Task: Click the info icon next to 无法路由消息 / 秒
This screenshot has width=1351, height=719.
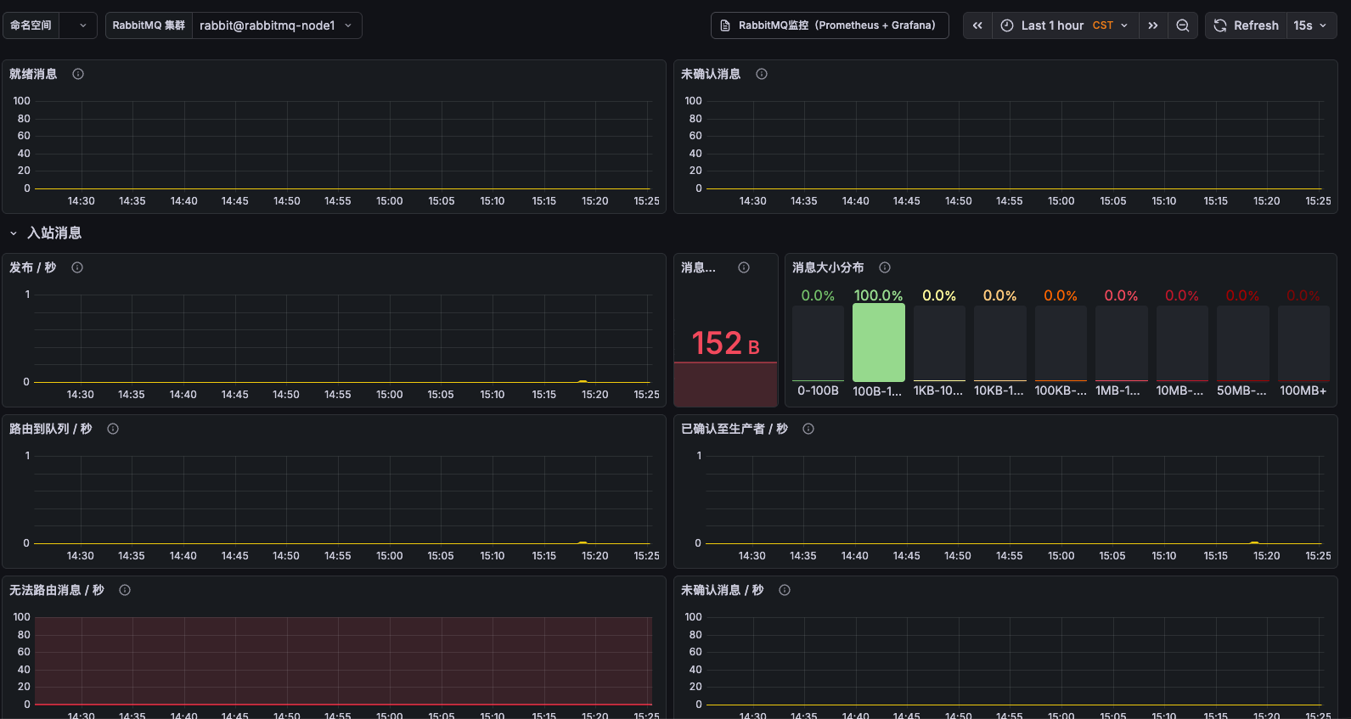Action: tap(125, 590)
